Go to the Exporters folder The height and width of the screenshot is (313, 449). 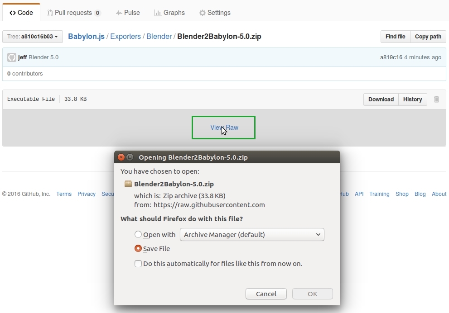(126, 37)
